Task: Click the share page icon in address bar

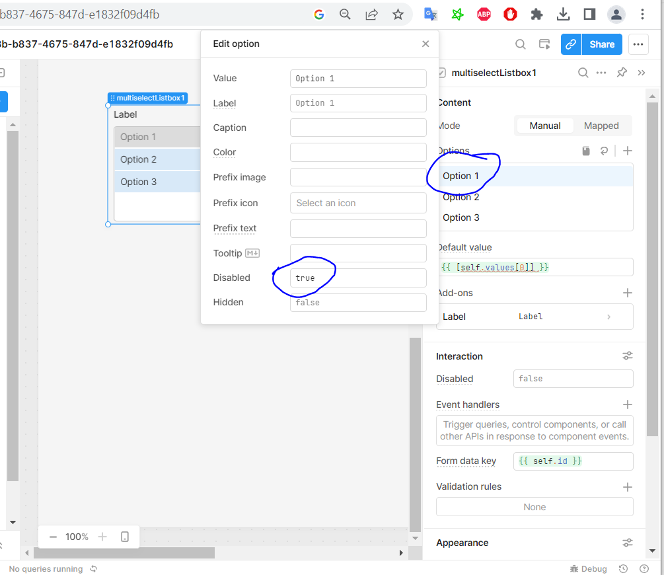Action: 371,15
